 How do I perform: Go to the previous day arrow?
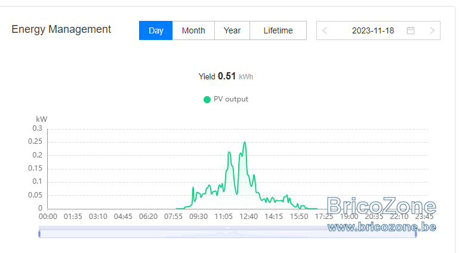325,30
